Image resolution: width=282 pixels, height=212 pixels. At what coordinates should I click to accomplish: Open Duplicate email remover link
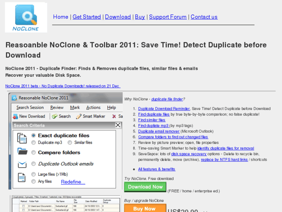159,131
